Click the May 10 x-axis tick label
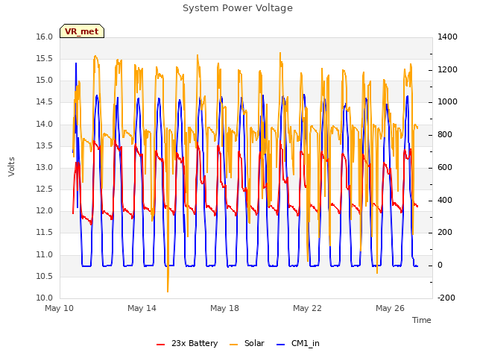This screenshot has width=477, height=358. [x=60, y=308]
